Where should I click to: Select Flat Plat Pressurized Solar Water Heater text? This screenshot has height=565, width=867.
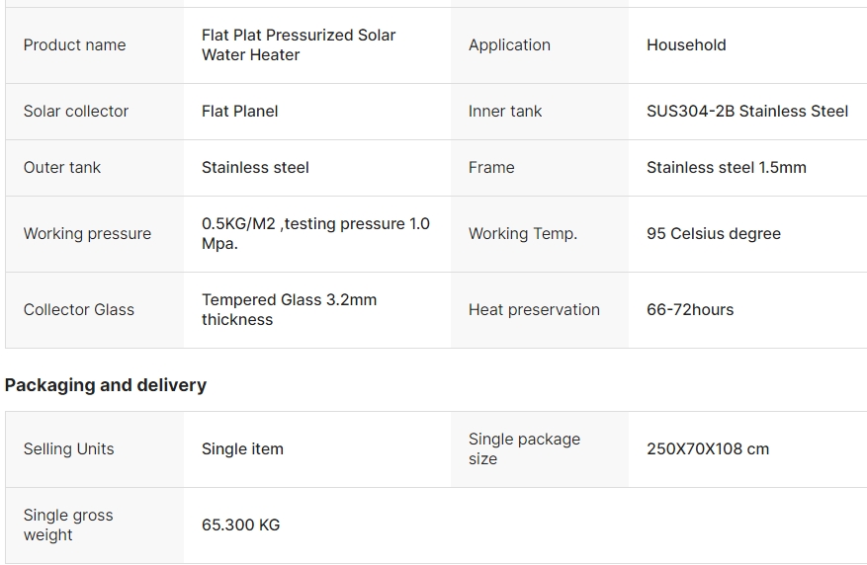(299, 44)
